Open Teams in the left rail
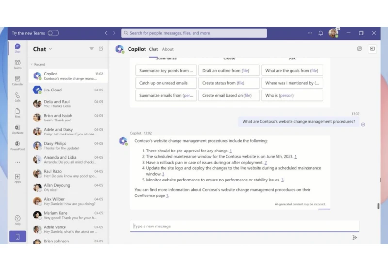This screenshot has height=271, width=388. tap(17, 64)
